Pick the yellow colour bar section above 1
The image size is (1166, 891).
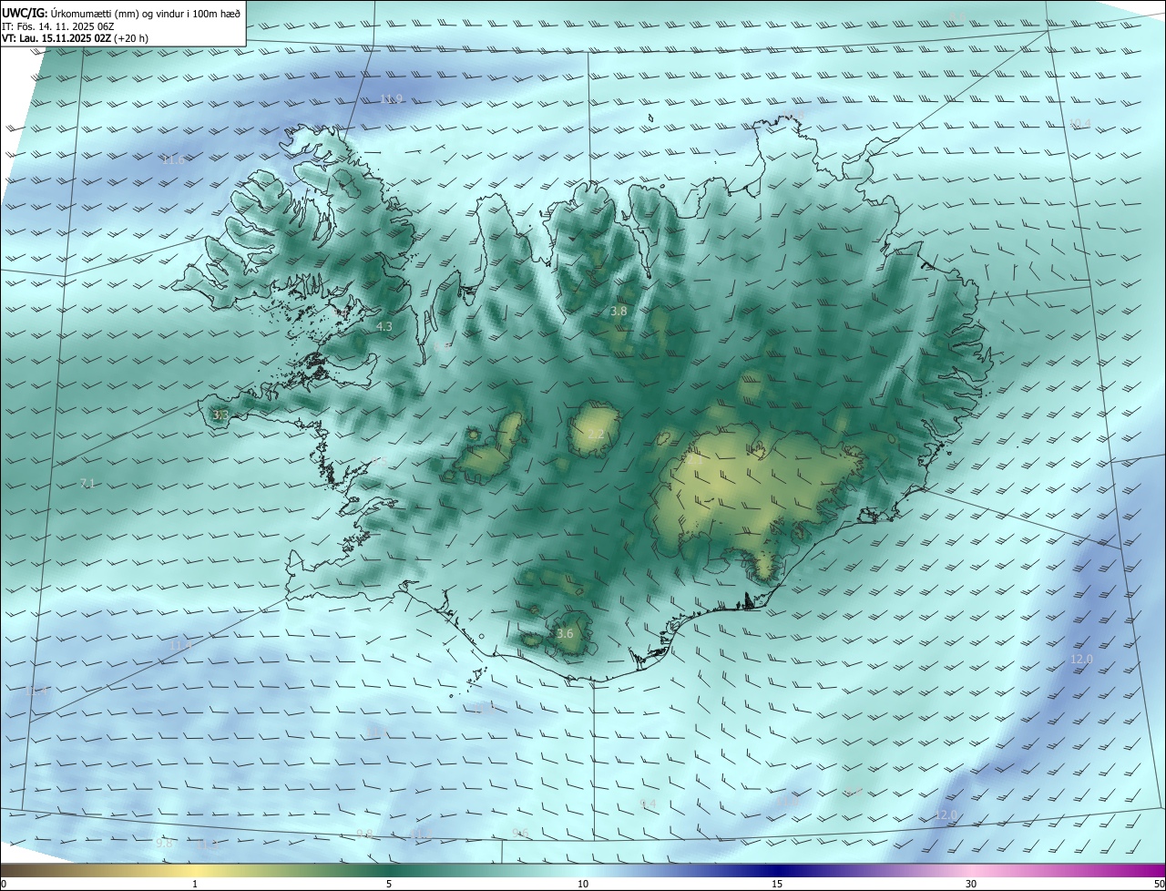pos(195,870)
